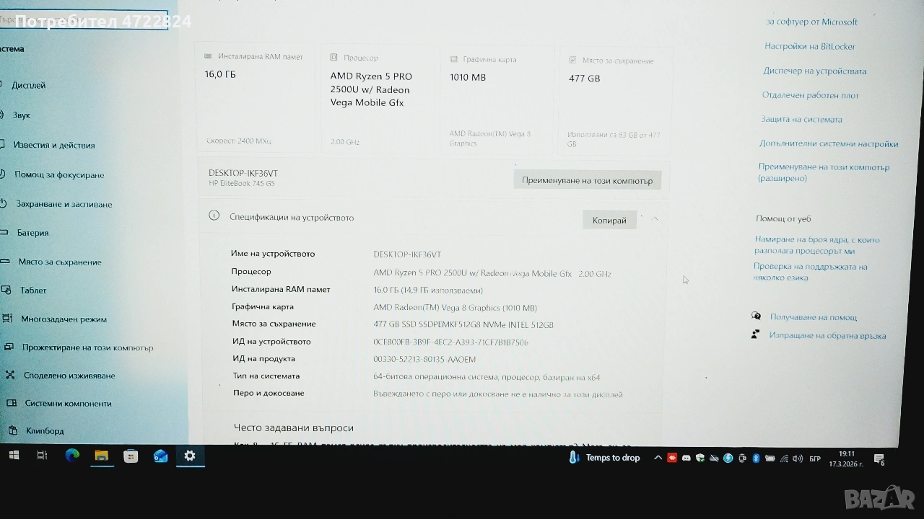The width and height of the screenshot is (924, 519).
Task: Click the Клипборд sidebar icon
Action: 13,430
